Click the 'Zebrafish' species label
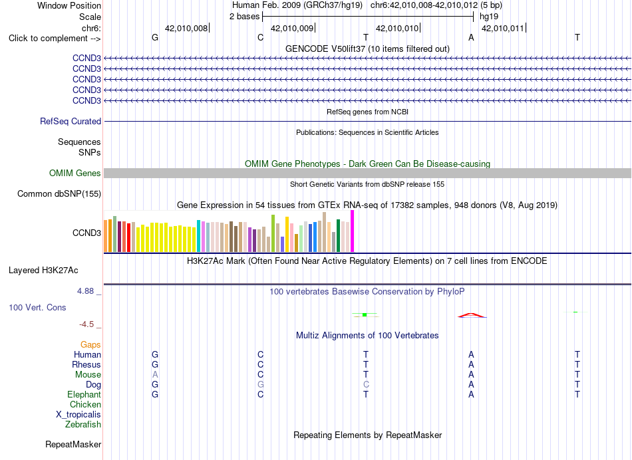This screenshot has width=632, height=460. click(x=83, y=425)
